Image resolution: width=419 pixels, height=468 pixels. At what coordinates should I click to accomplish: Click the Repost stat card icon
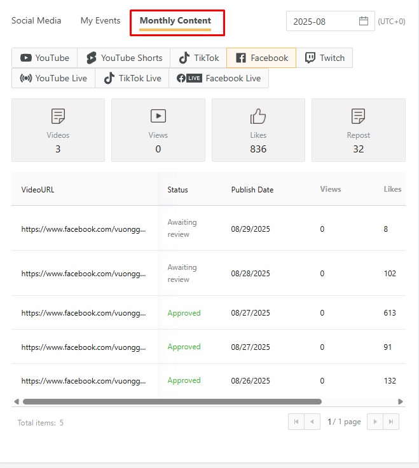(358, 116)
